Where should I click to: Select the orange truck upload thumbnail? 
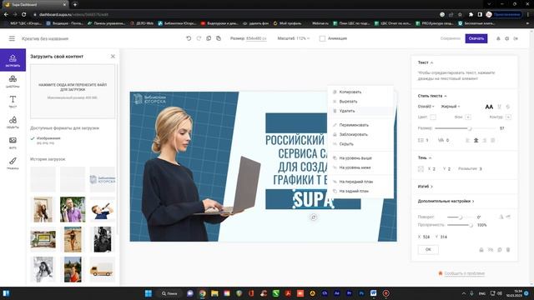(x=103, y=269)
